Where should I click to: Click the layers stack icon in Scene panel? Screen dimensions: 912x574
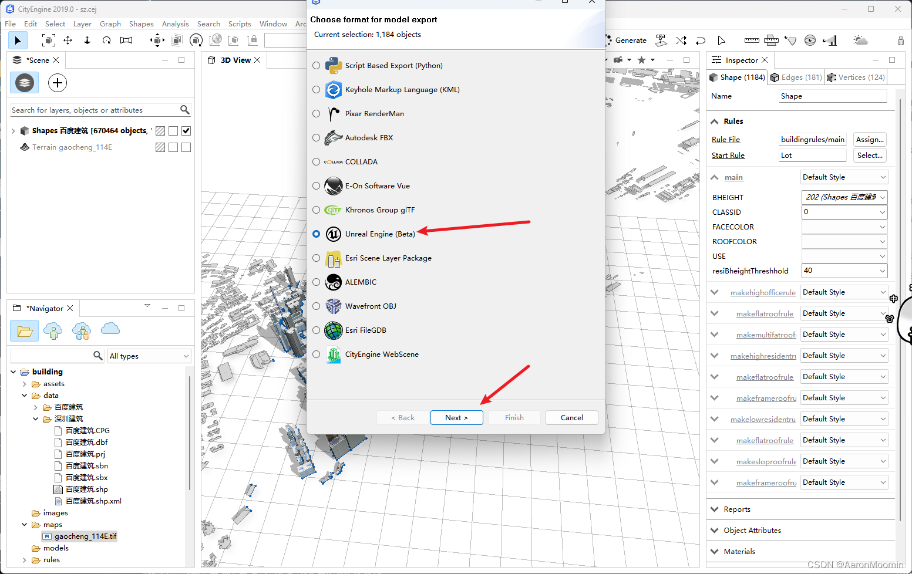pyautogui.click(x=25, y=83)
